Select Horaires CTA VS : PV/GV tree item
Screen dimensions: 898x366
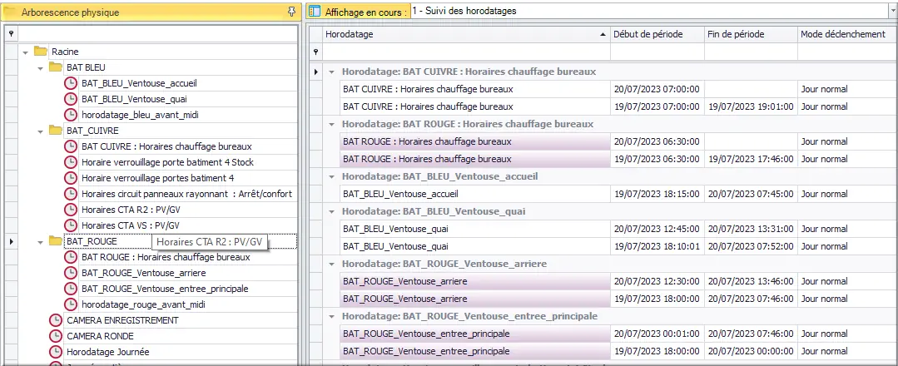pyautogui.click(x=131, y=225)
